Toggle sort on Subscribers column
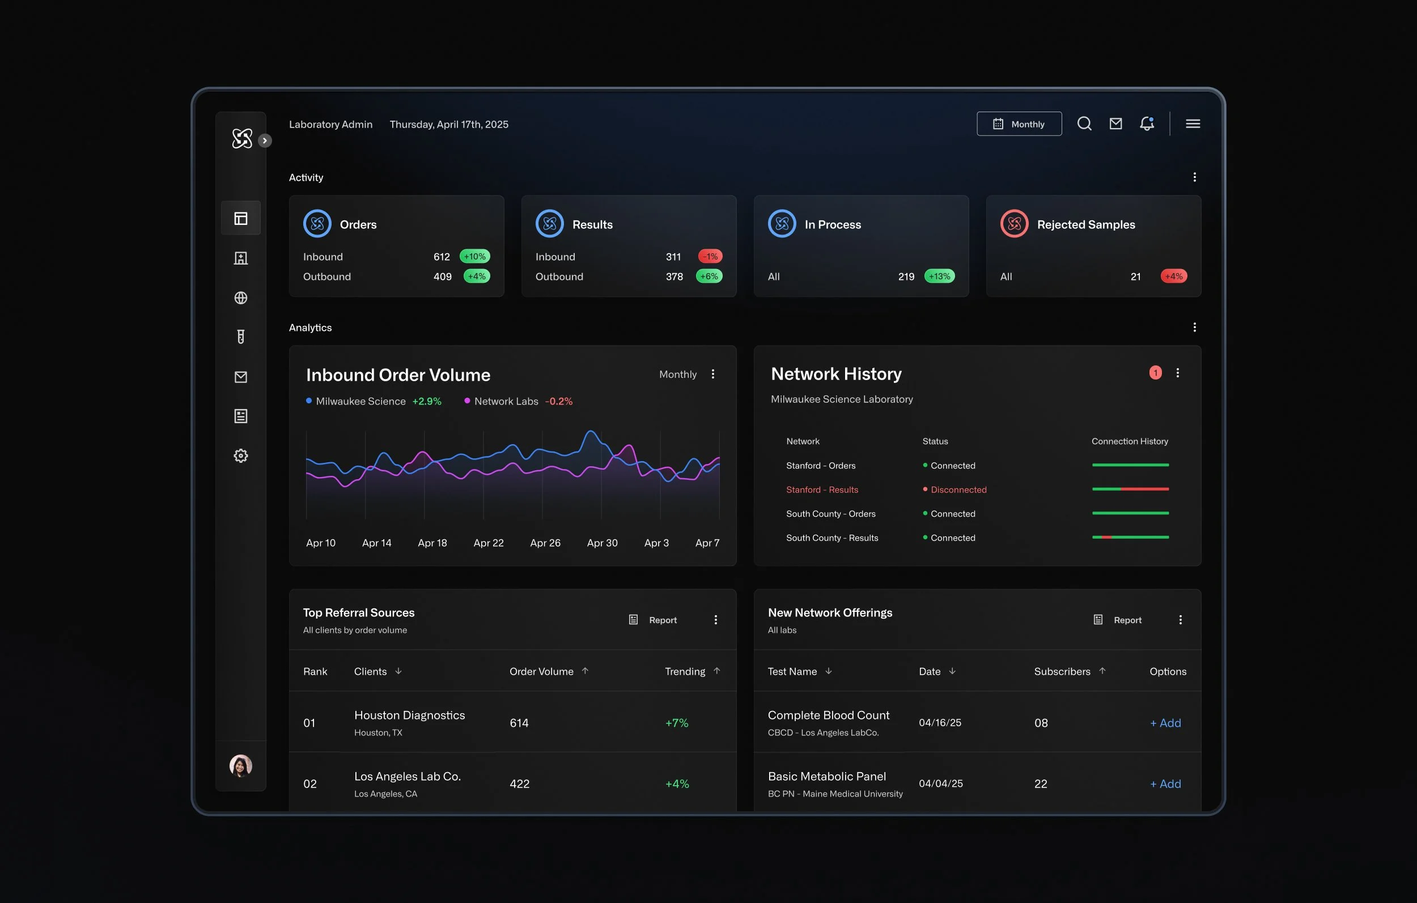The image size is (1417, 903). point(1102,671)
